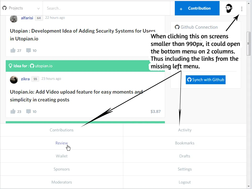
Task: Open Drafts from the bottom menu
Action: click(x=185, y=156)
